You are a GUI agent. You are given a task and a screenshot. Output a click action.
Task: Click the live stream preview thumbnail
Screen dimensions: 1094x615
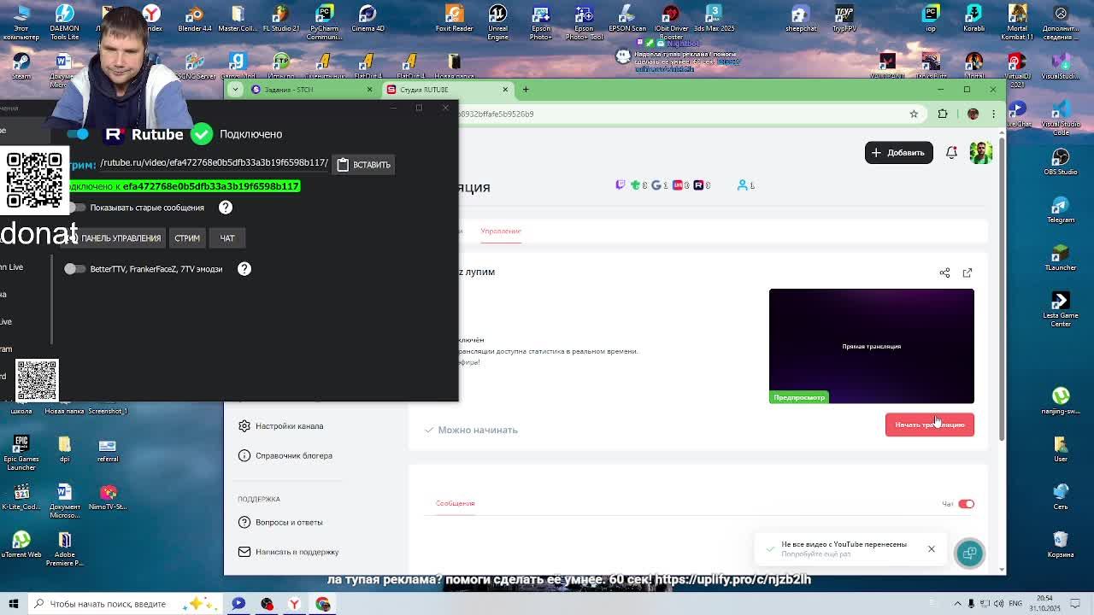[871, 346]
